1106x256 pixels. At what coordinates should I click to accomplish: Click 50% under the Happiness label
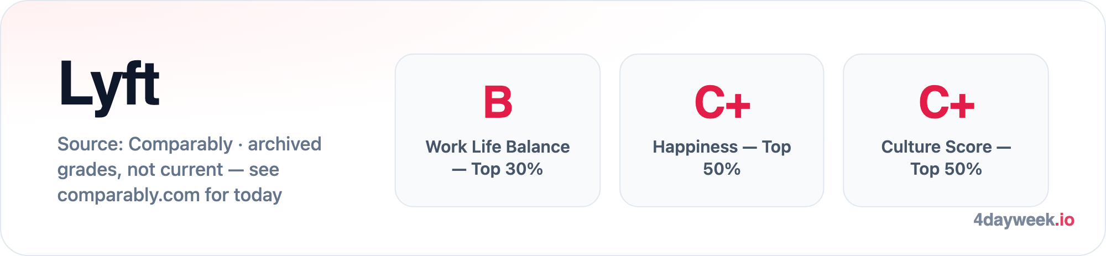(722, 169)
